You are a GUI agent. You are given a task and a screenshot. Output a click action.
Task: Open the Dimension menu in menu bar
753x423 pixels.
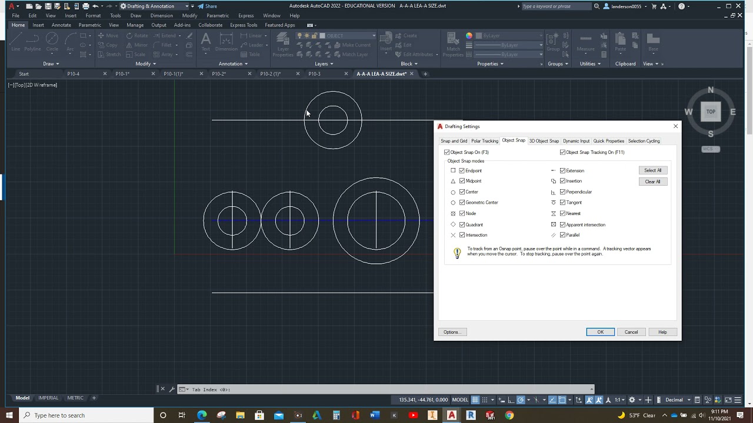[x=162, y=16]
